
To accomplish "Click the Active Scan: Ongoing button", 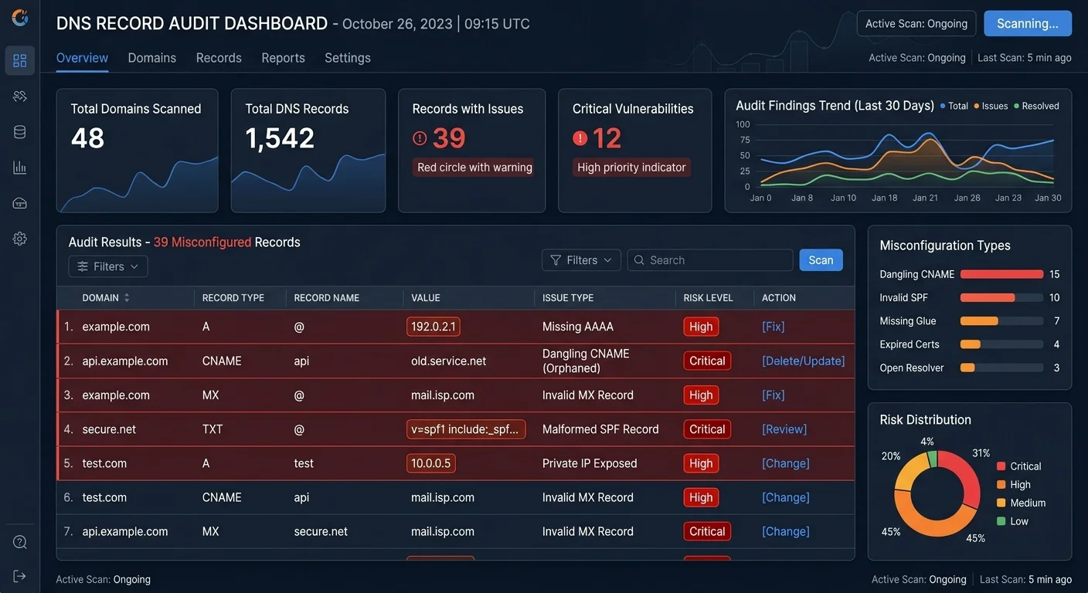I will point(916,23).
